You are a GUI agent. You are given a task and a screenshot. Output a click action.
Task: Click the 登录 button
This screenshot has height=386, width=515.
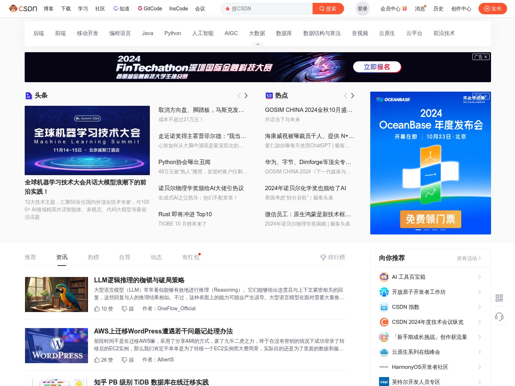tap(363, 9)
